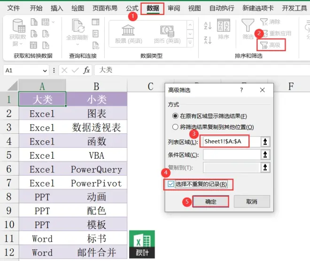The image size is (310, 261).
Task: Switch to the 公式 tab
Action: (x=132, y=8)
